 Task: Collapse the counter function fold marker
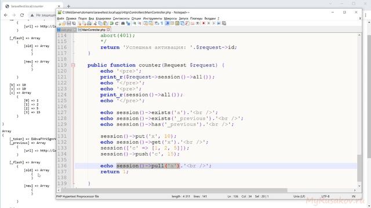click(73, 65)
